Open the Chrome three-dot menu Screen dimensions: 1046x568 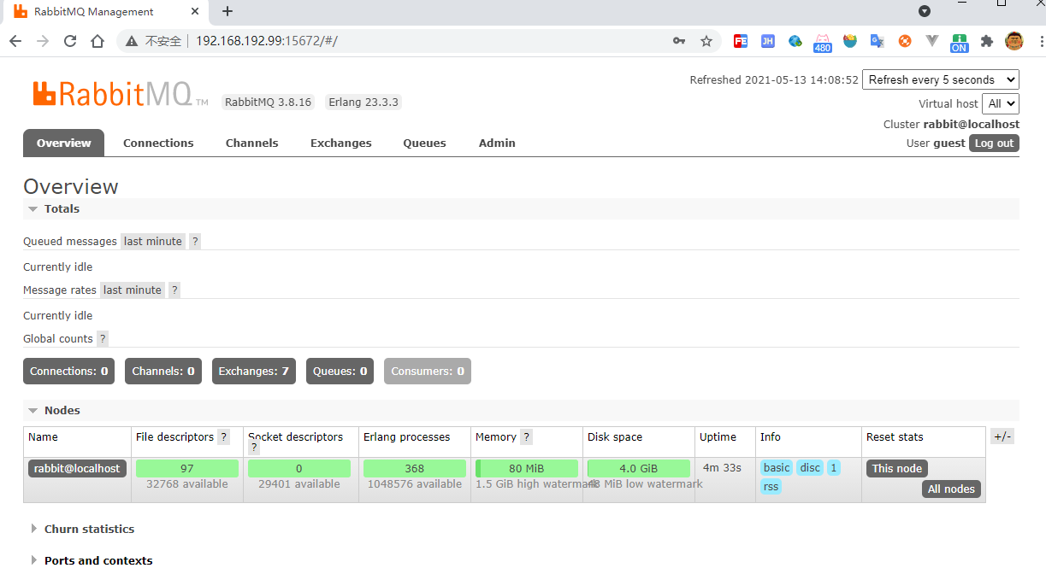pos(1040,41)
